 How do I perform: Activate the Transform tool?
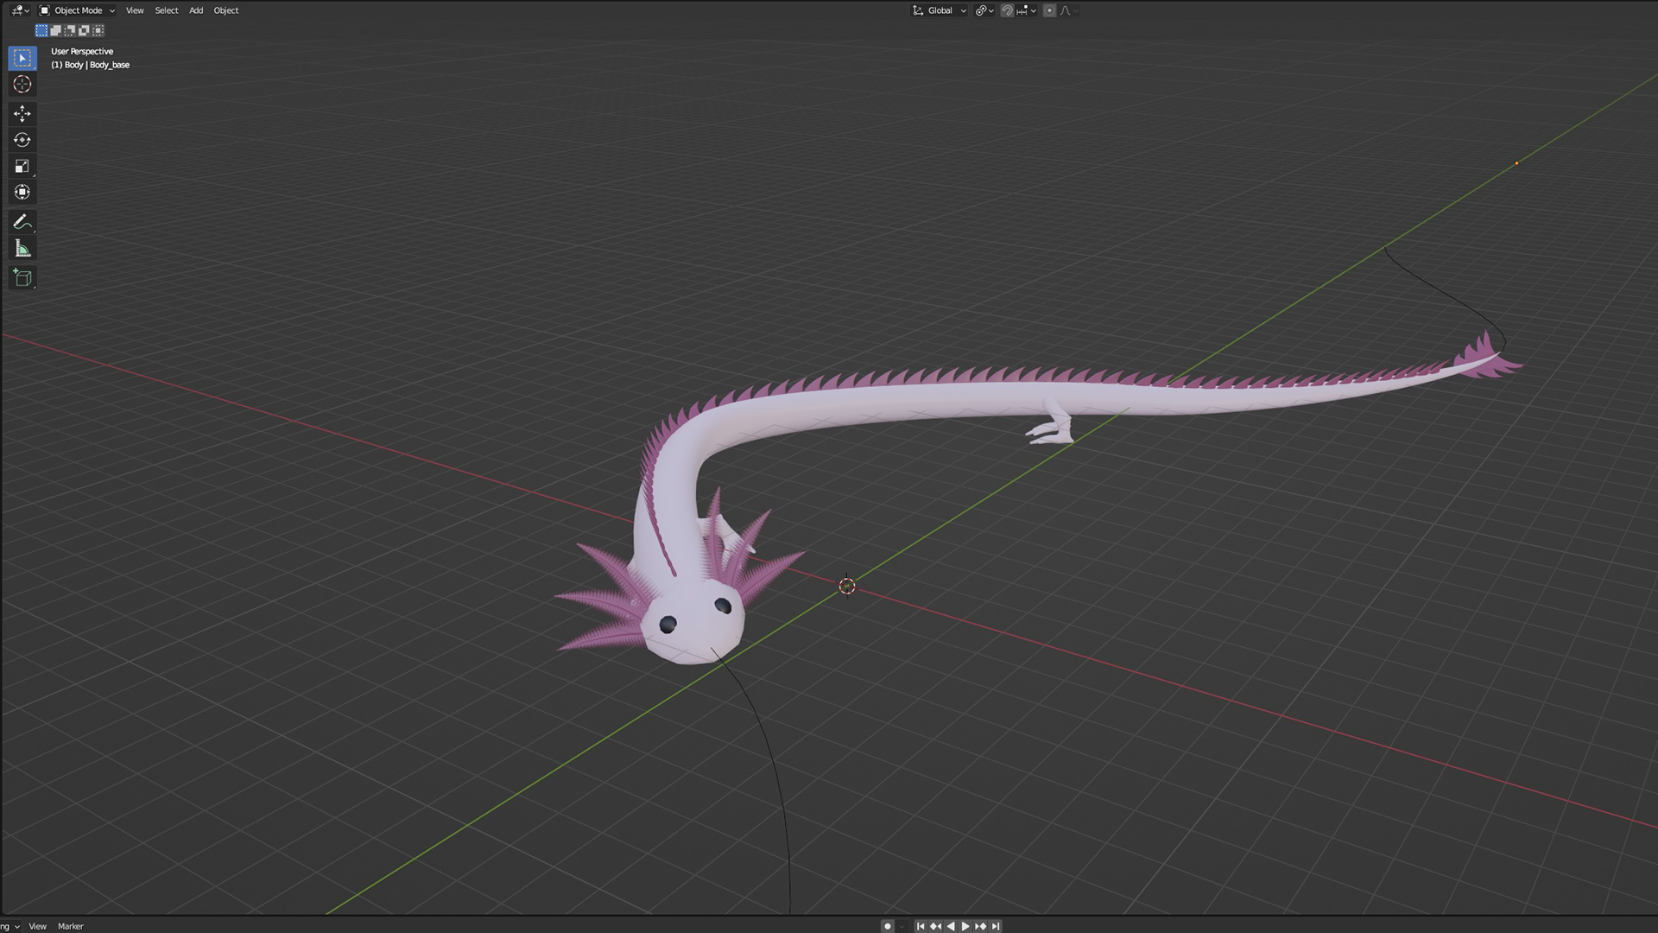[22, 192]
